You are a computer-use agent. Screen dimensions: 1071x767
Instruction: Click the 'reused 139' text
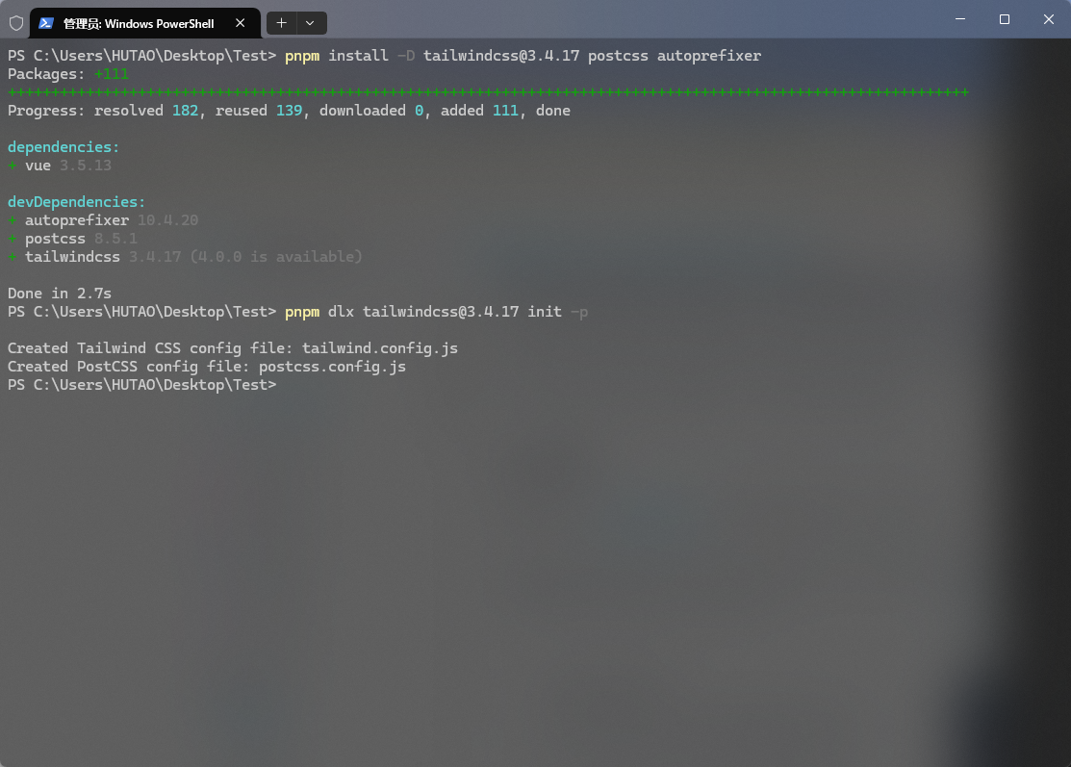pos(259,111)
